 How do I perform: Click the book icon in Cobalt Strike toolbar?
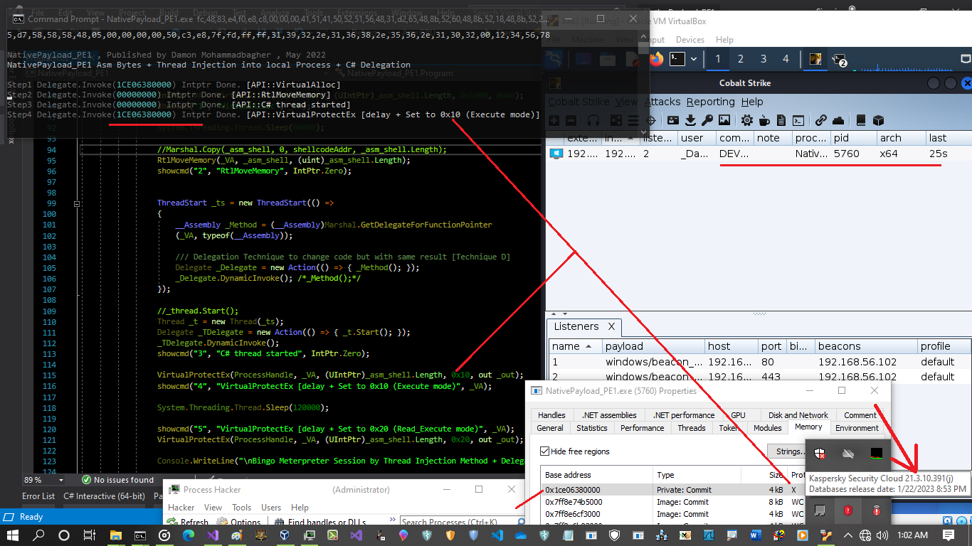(860, 120)
